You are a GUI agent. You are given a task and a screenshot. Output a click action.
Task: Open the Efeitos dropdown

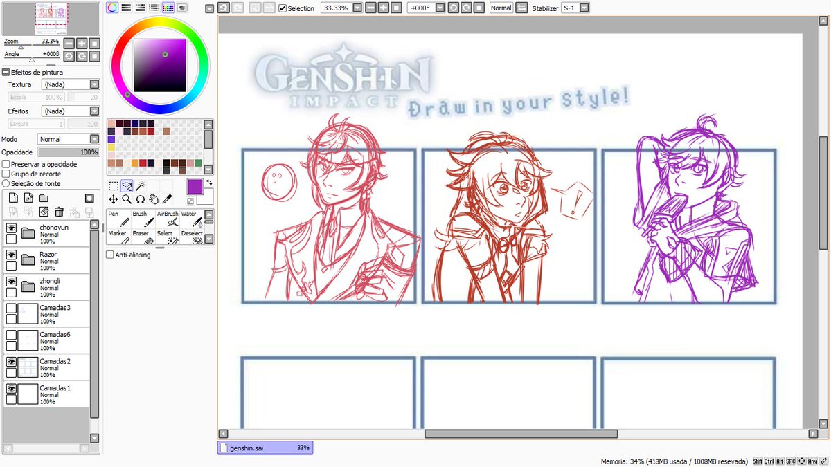70,111
